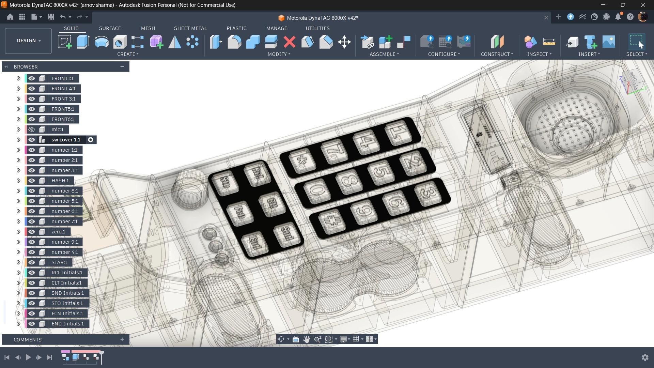Play the timeline history
Screen dimensions: 654x368
(28, 357)
